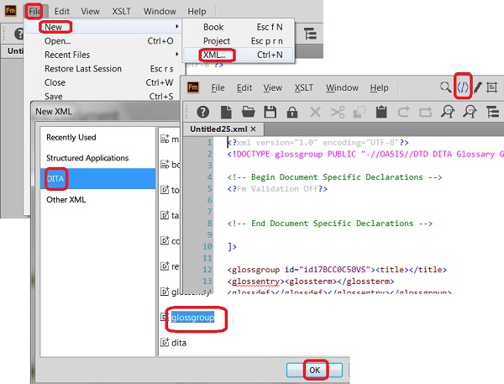This screenshot has height=384, width=504.
Task: Open View menu in front window
Action: click(272, 87)
